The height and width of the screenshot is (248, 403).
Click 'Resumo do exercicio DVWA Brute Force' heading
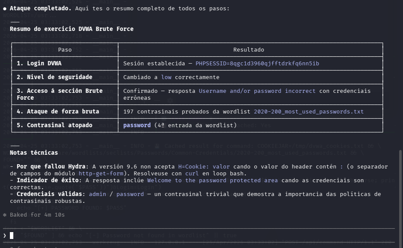[72, 29]
